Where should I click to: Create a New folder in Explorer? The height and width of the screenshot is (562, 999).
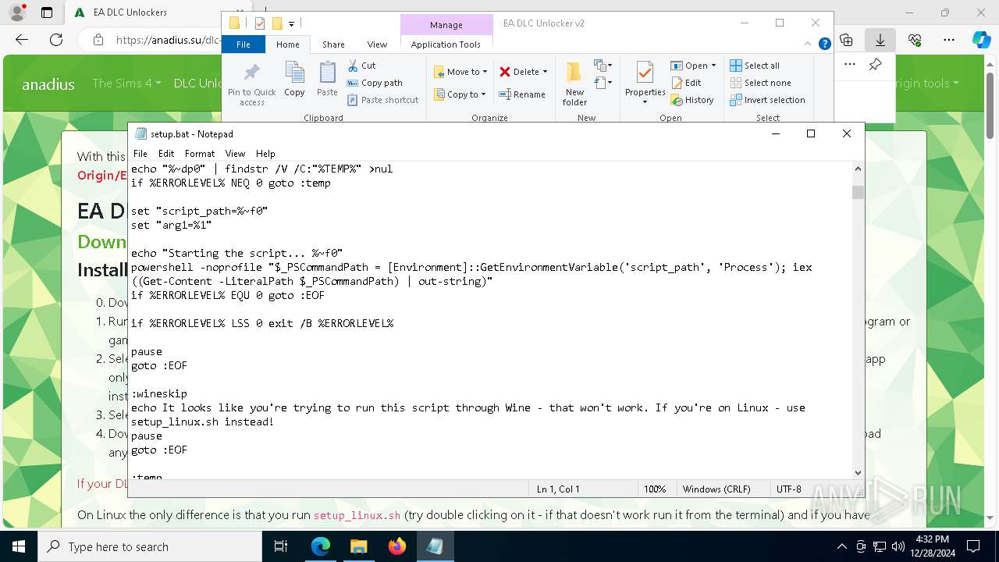pos(574,84)
